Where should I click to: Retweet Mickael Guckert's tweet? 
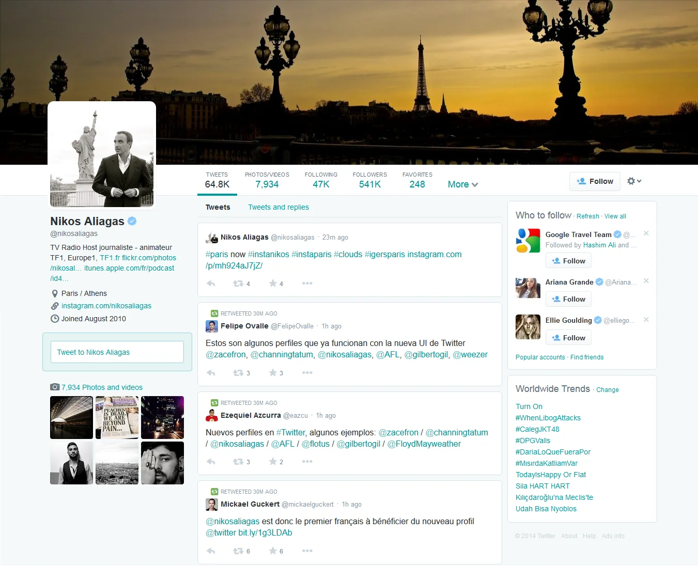[x=238, y=551]
